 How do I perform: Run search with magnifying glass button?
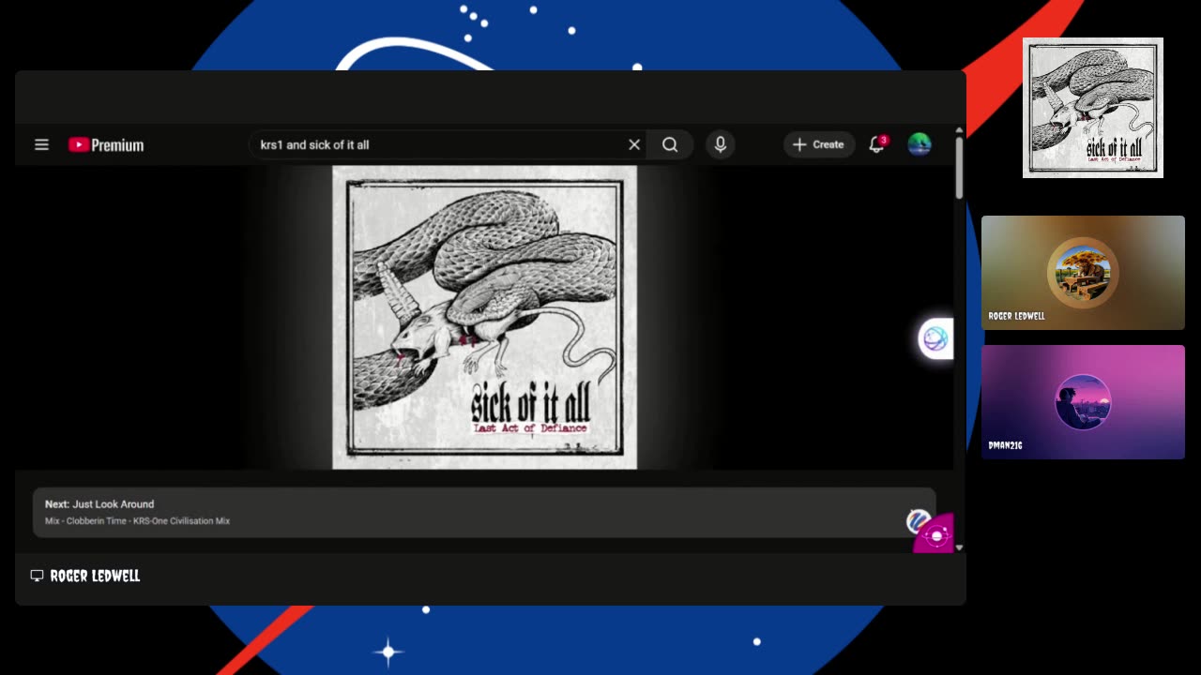[670, 144]
